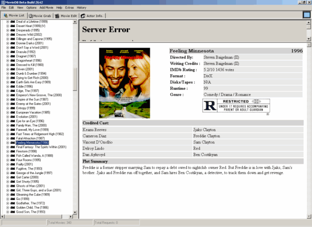
Task: Select Emperor's New Groove, The (2000)
Action: click(x=39, y=95)
